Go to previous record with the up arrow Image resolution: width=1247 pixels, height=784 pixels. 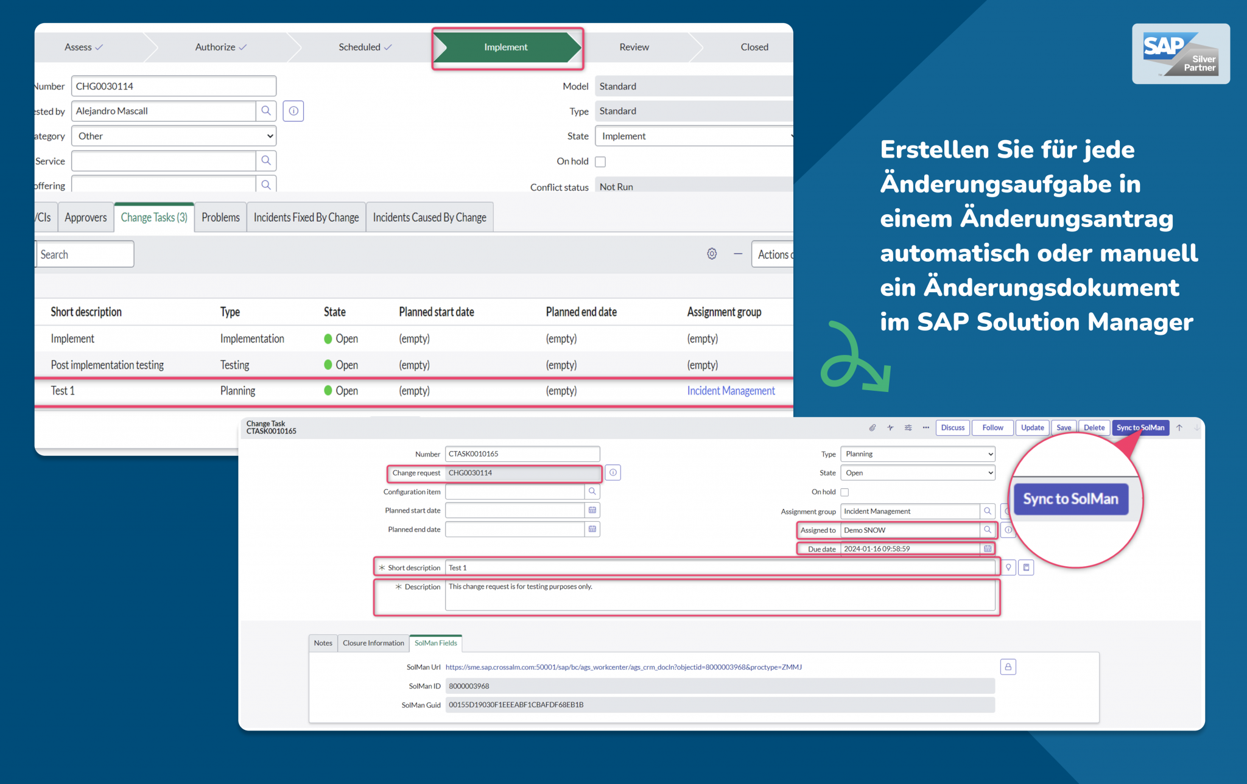point(1179,427)
